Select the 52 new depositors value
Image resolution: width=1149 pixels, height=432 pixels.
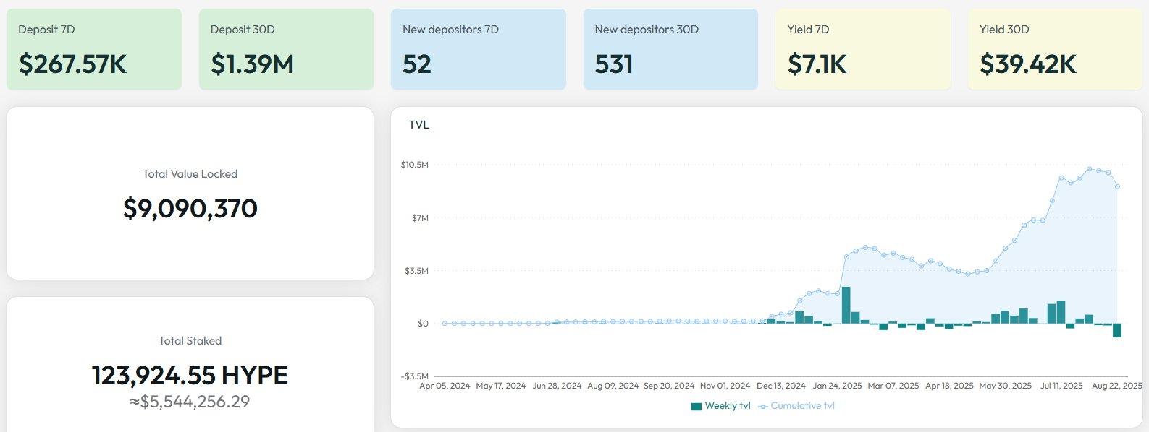[417, 64]
